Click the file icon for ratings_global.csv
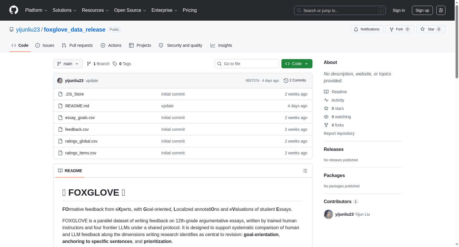459x247 pixels. click(60, 141)
